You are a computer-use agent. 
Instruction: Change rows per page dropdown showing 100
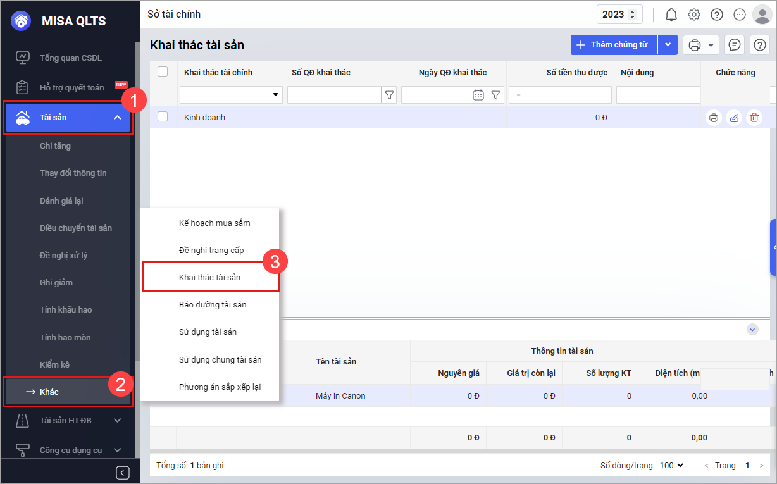(671, 465)
